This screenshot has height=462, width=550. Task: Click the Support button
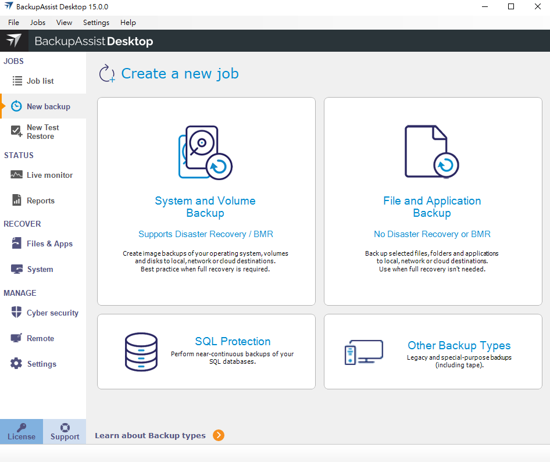tap(65, 432)
